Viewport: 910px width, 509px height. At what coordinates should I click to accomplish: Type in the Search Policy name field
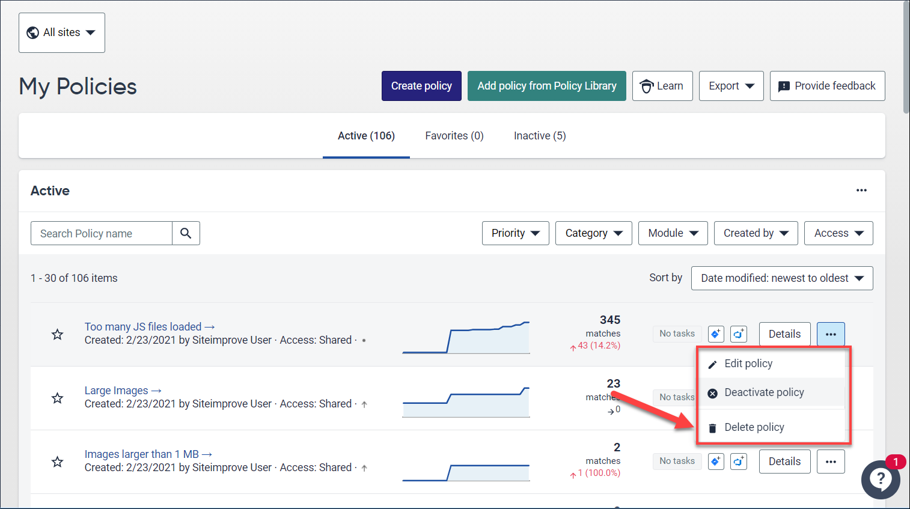[x=102, y=233]
